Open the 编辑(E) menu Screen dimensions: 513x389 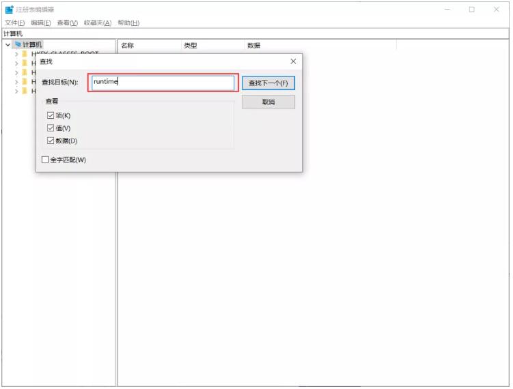40,23
